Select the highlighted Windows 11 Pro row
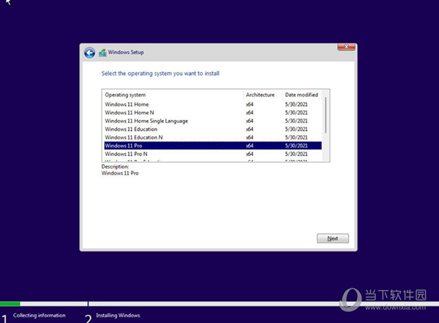The image size is (439, 323). 213,145
